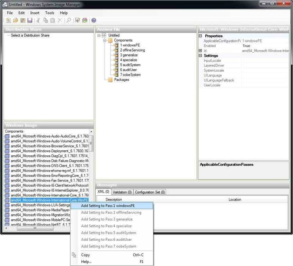Click the InputLocale value field

pyautogui.click(x=265, y=61)
